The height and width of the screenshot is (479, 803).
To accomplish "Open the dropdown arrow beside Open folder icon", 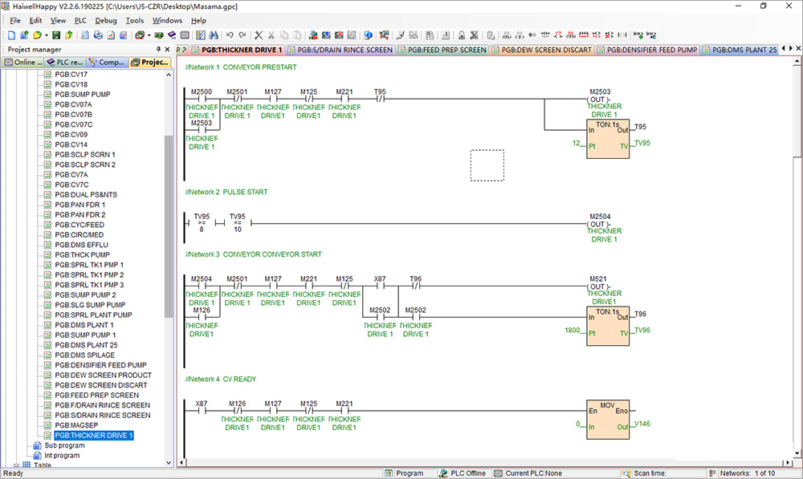I will [x=46, y=35].
